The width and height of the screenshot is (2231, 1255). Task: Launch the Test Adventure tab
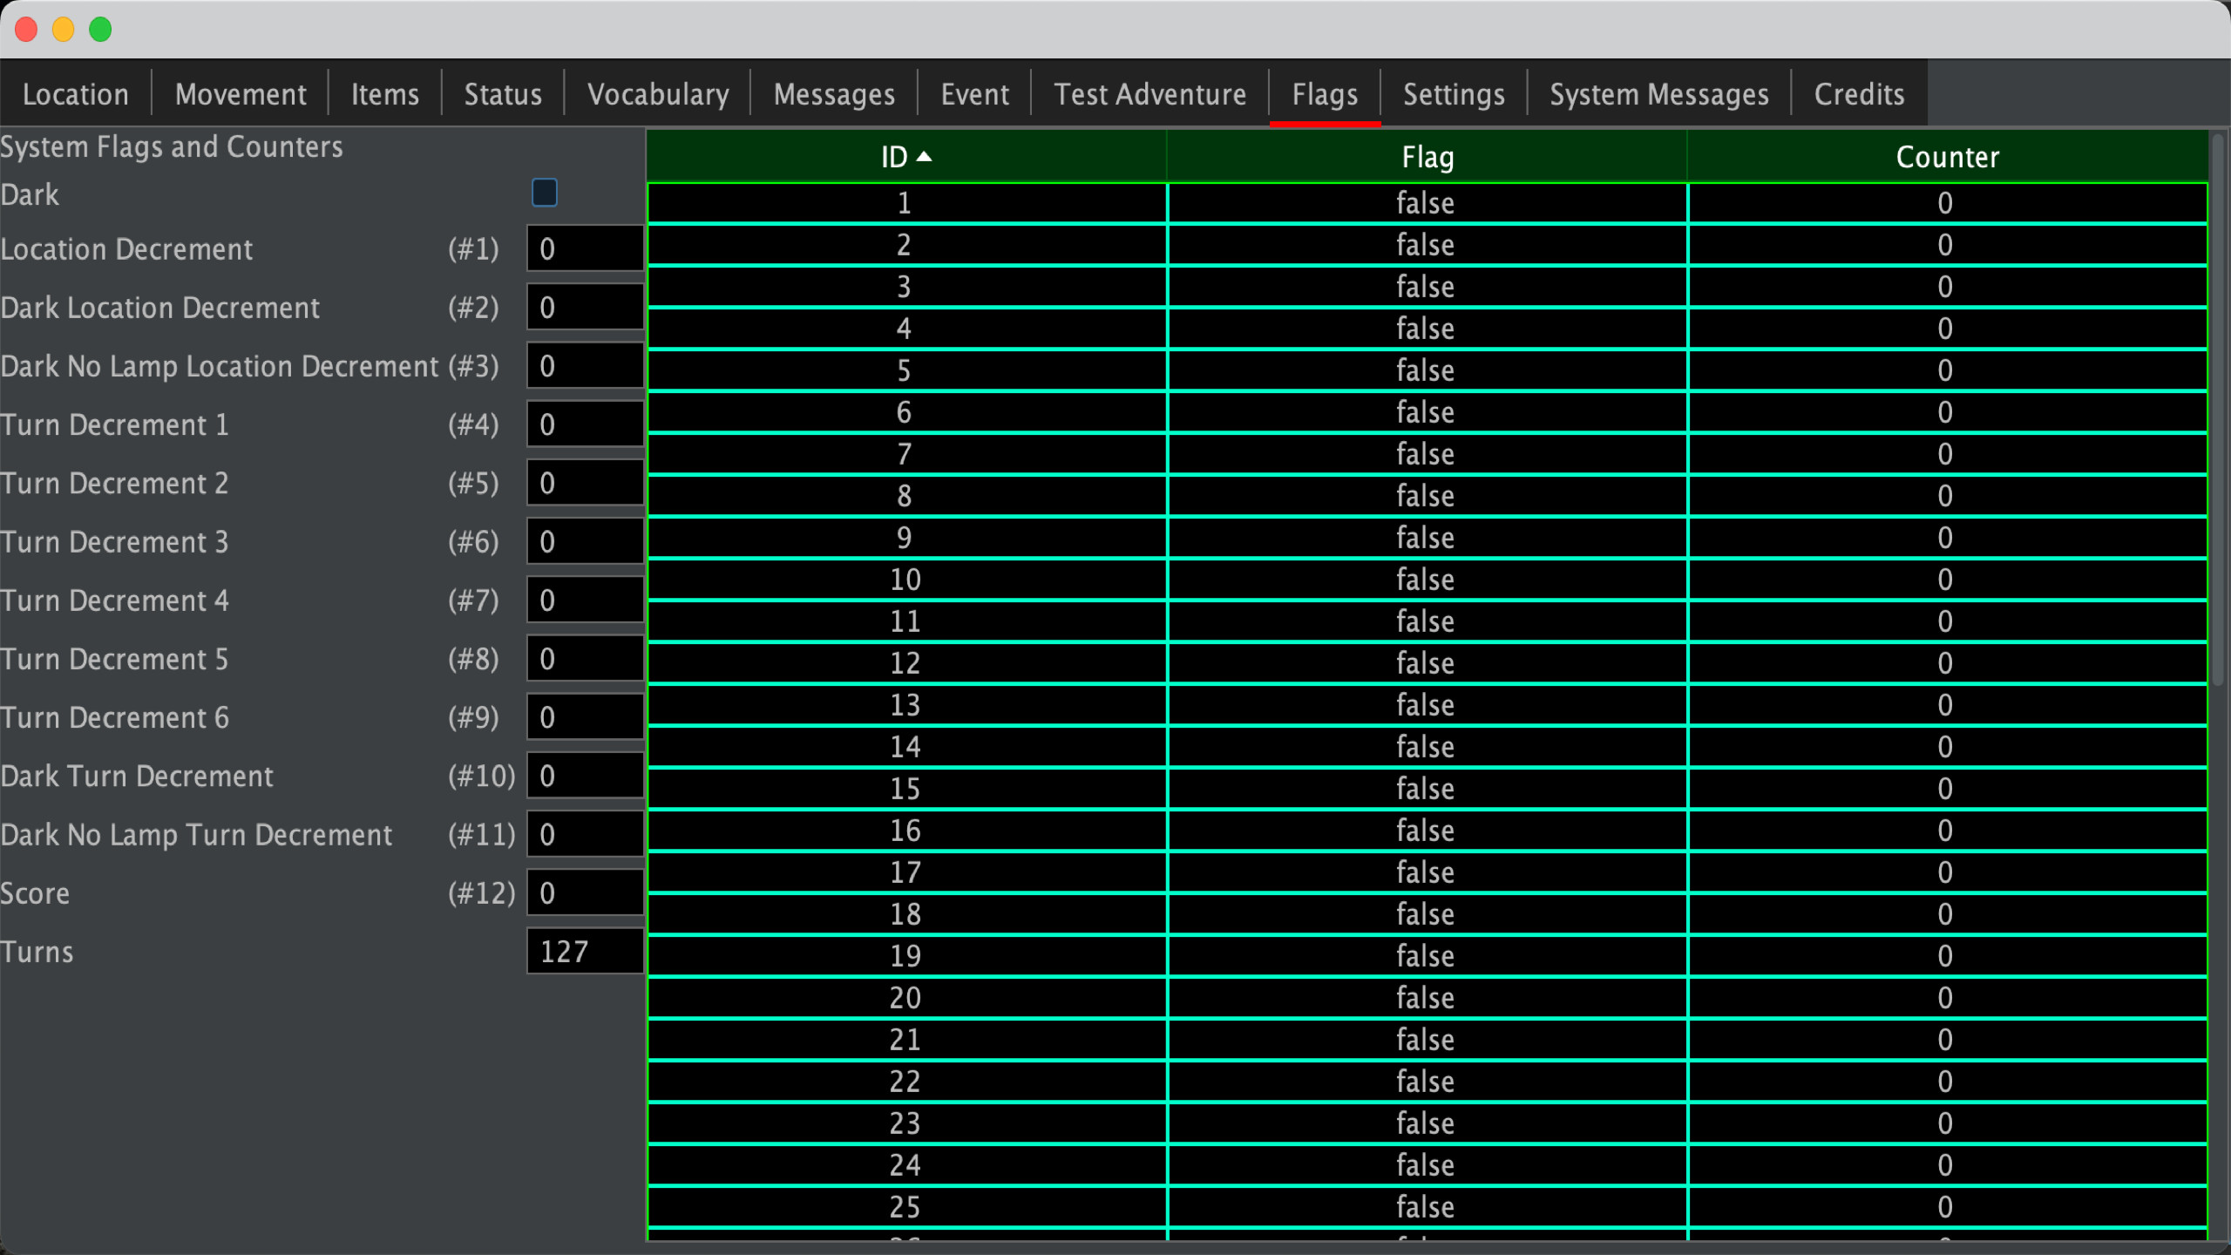[1149, 93]
